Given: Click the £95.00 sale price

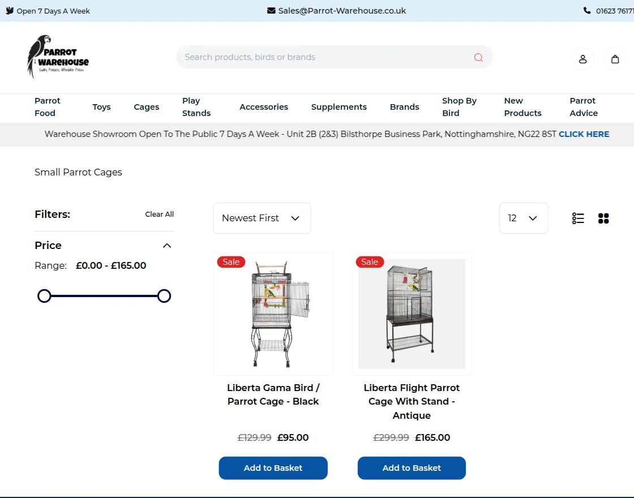Looking at the screenshot, I should pyautogui.click(x=293, y=437).
